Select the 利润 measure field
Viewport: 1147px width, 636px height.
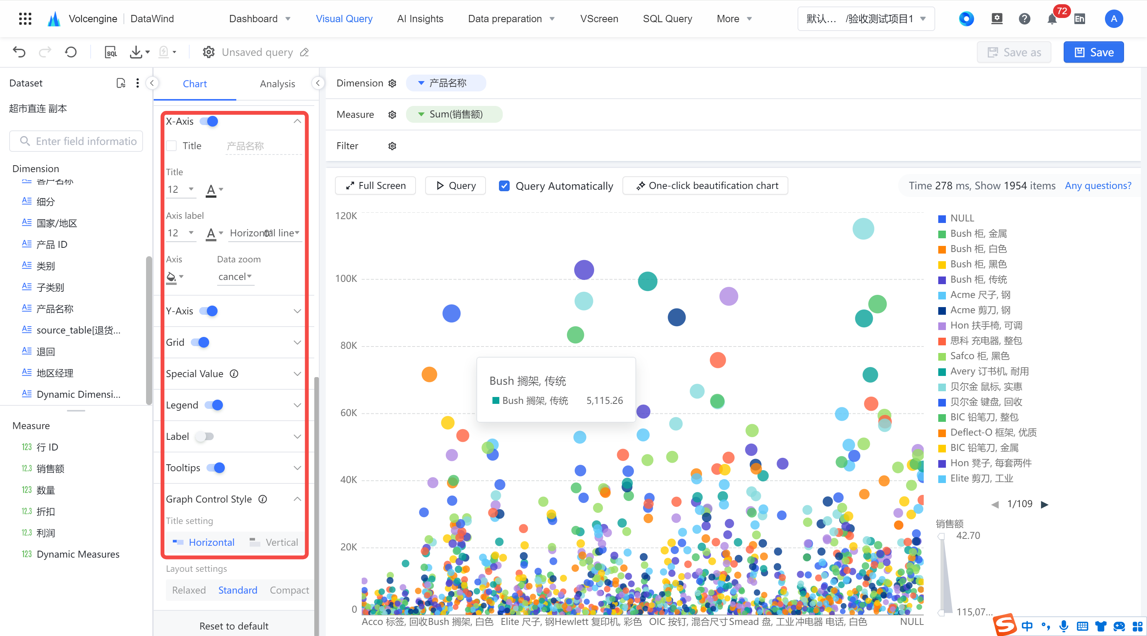[46, 533]
